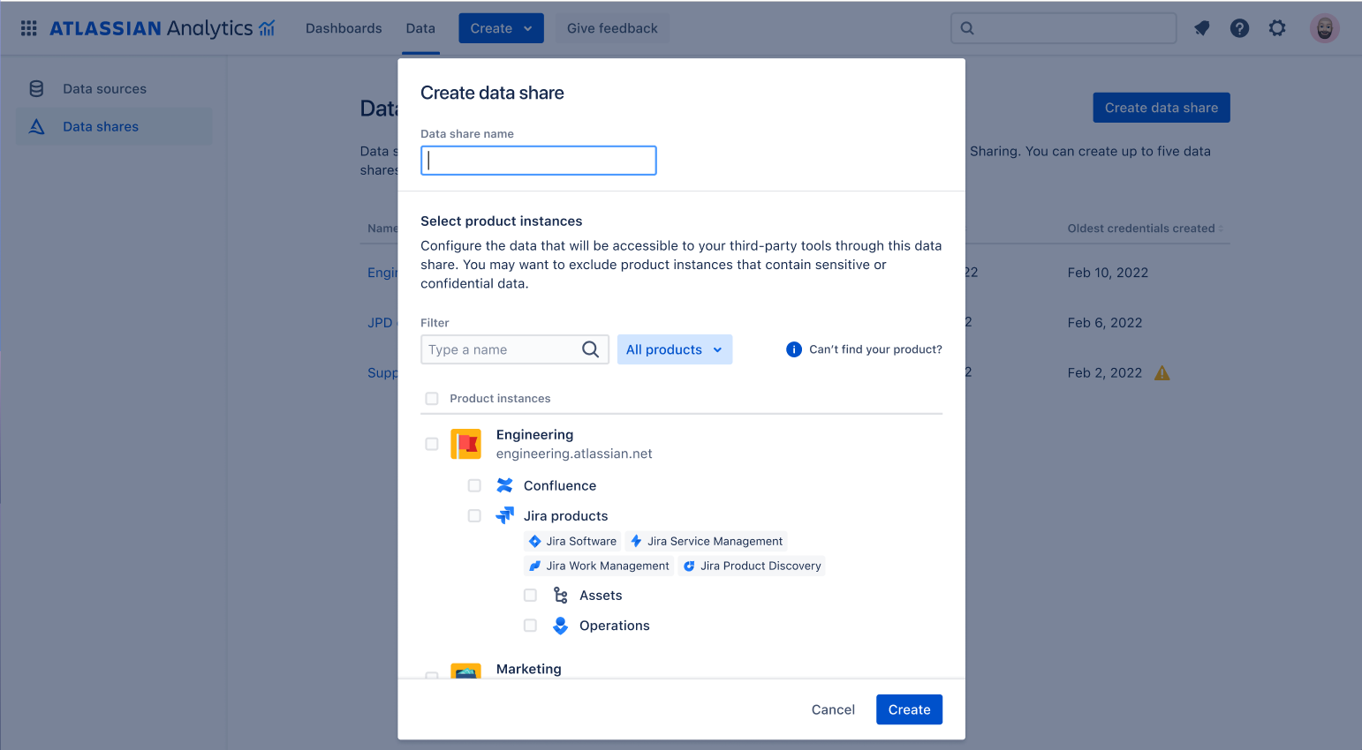Screen dimensions: 1362x750
Task: Enable the Confluence checkbox under Engineering
Action: 474,485
